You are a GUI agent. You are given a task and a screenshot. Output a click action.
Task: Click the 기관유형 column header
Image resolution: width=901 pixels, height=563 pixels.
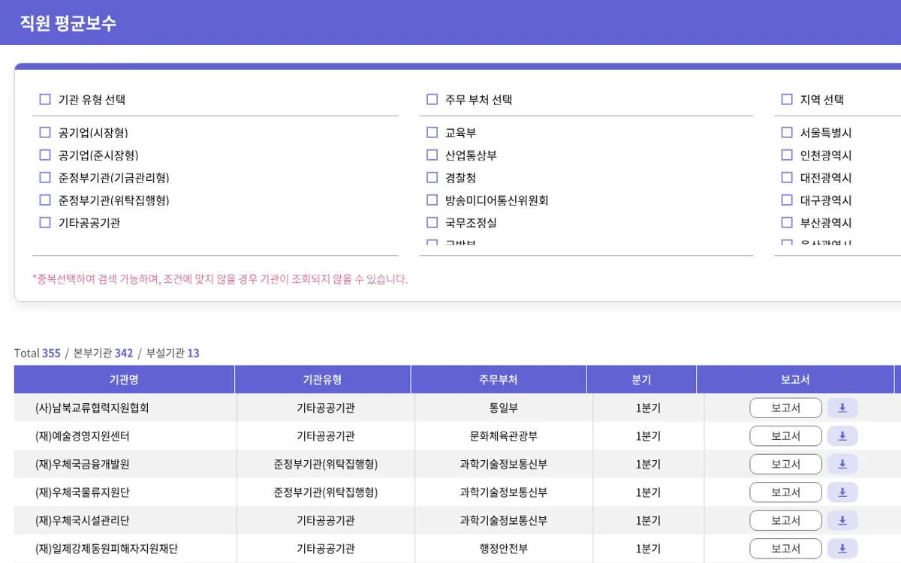[323, 380]
